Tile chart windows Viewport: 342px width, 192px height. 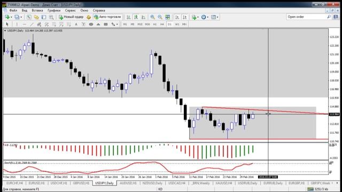[x=167, y=17]
